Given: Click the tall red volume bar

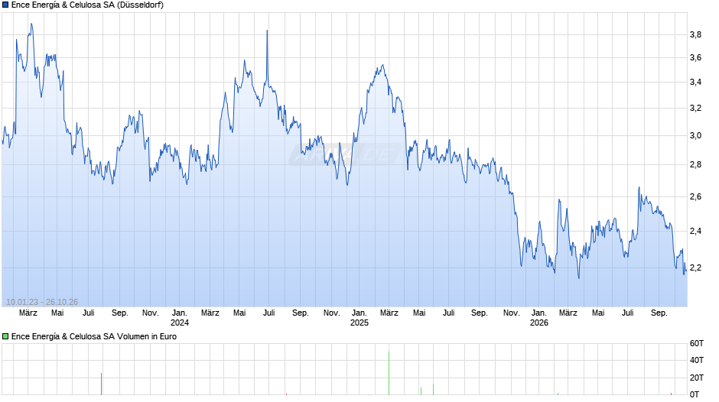Looking at the screenshot, I should pyautogui.click(x=101, y=384).
